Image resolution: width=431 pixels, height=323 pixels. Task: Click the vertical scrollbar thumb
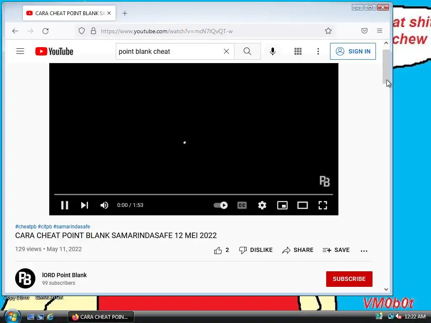click(386, 67)
